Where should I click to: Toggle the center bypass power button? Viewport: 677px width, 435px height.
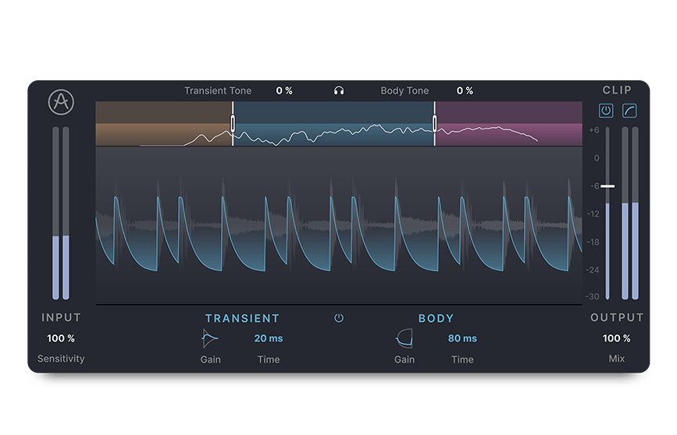[339, 318]
